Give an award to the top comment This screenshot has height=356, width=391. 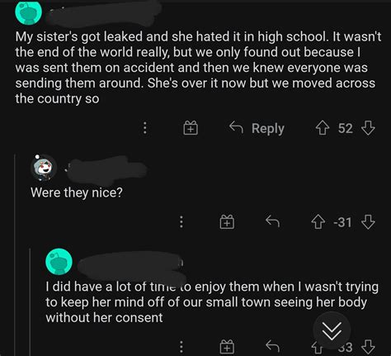(191, 128)
